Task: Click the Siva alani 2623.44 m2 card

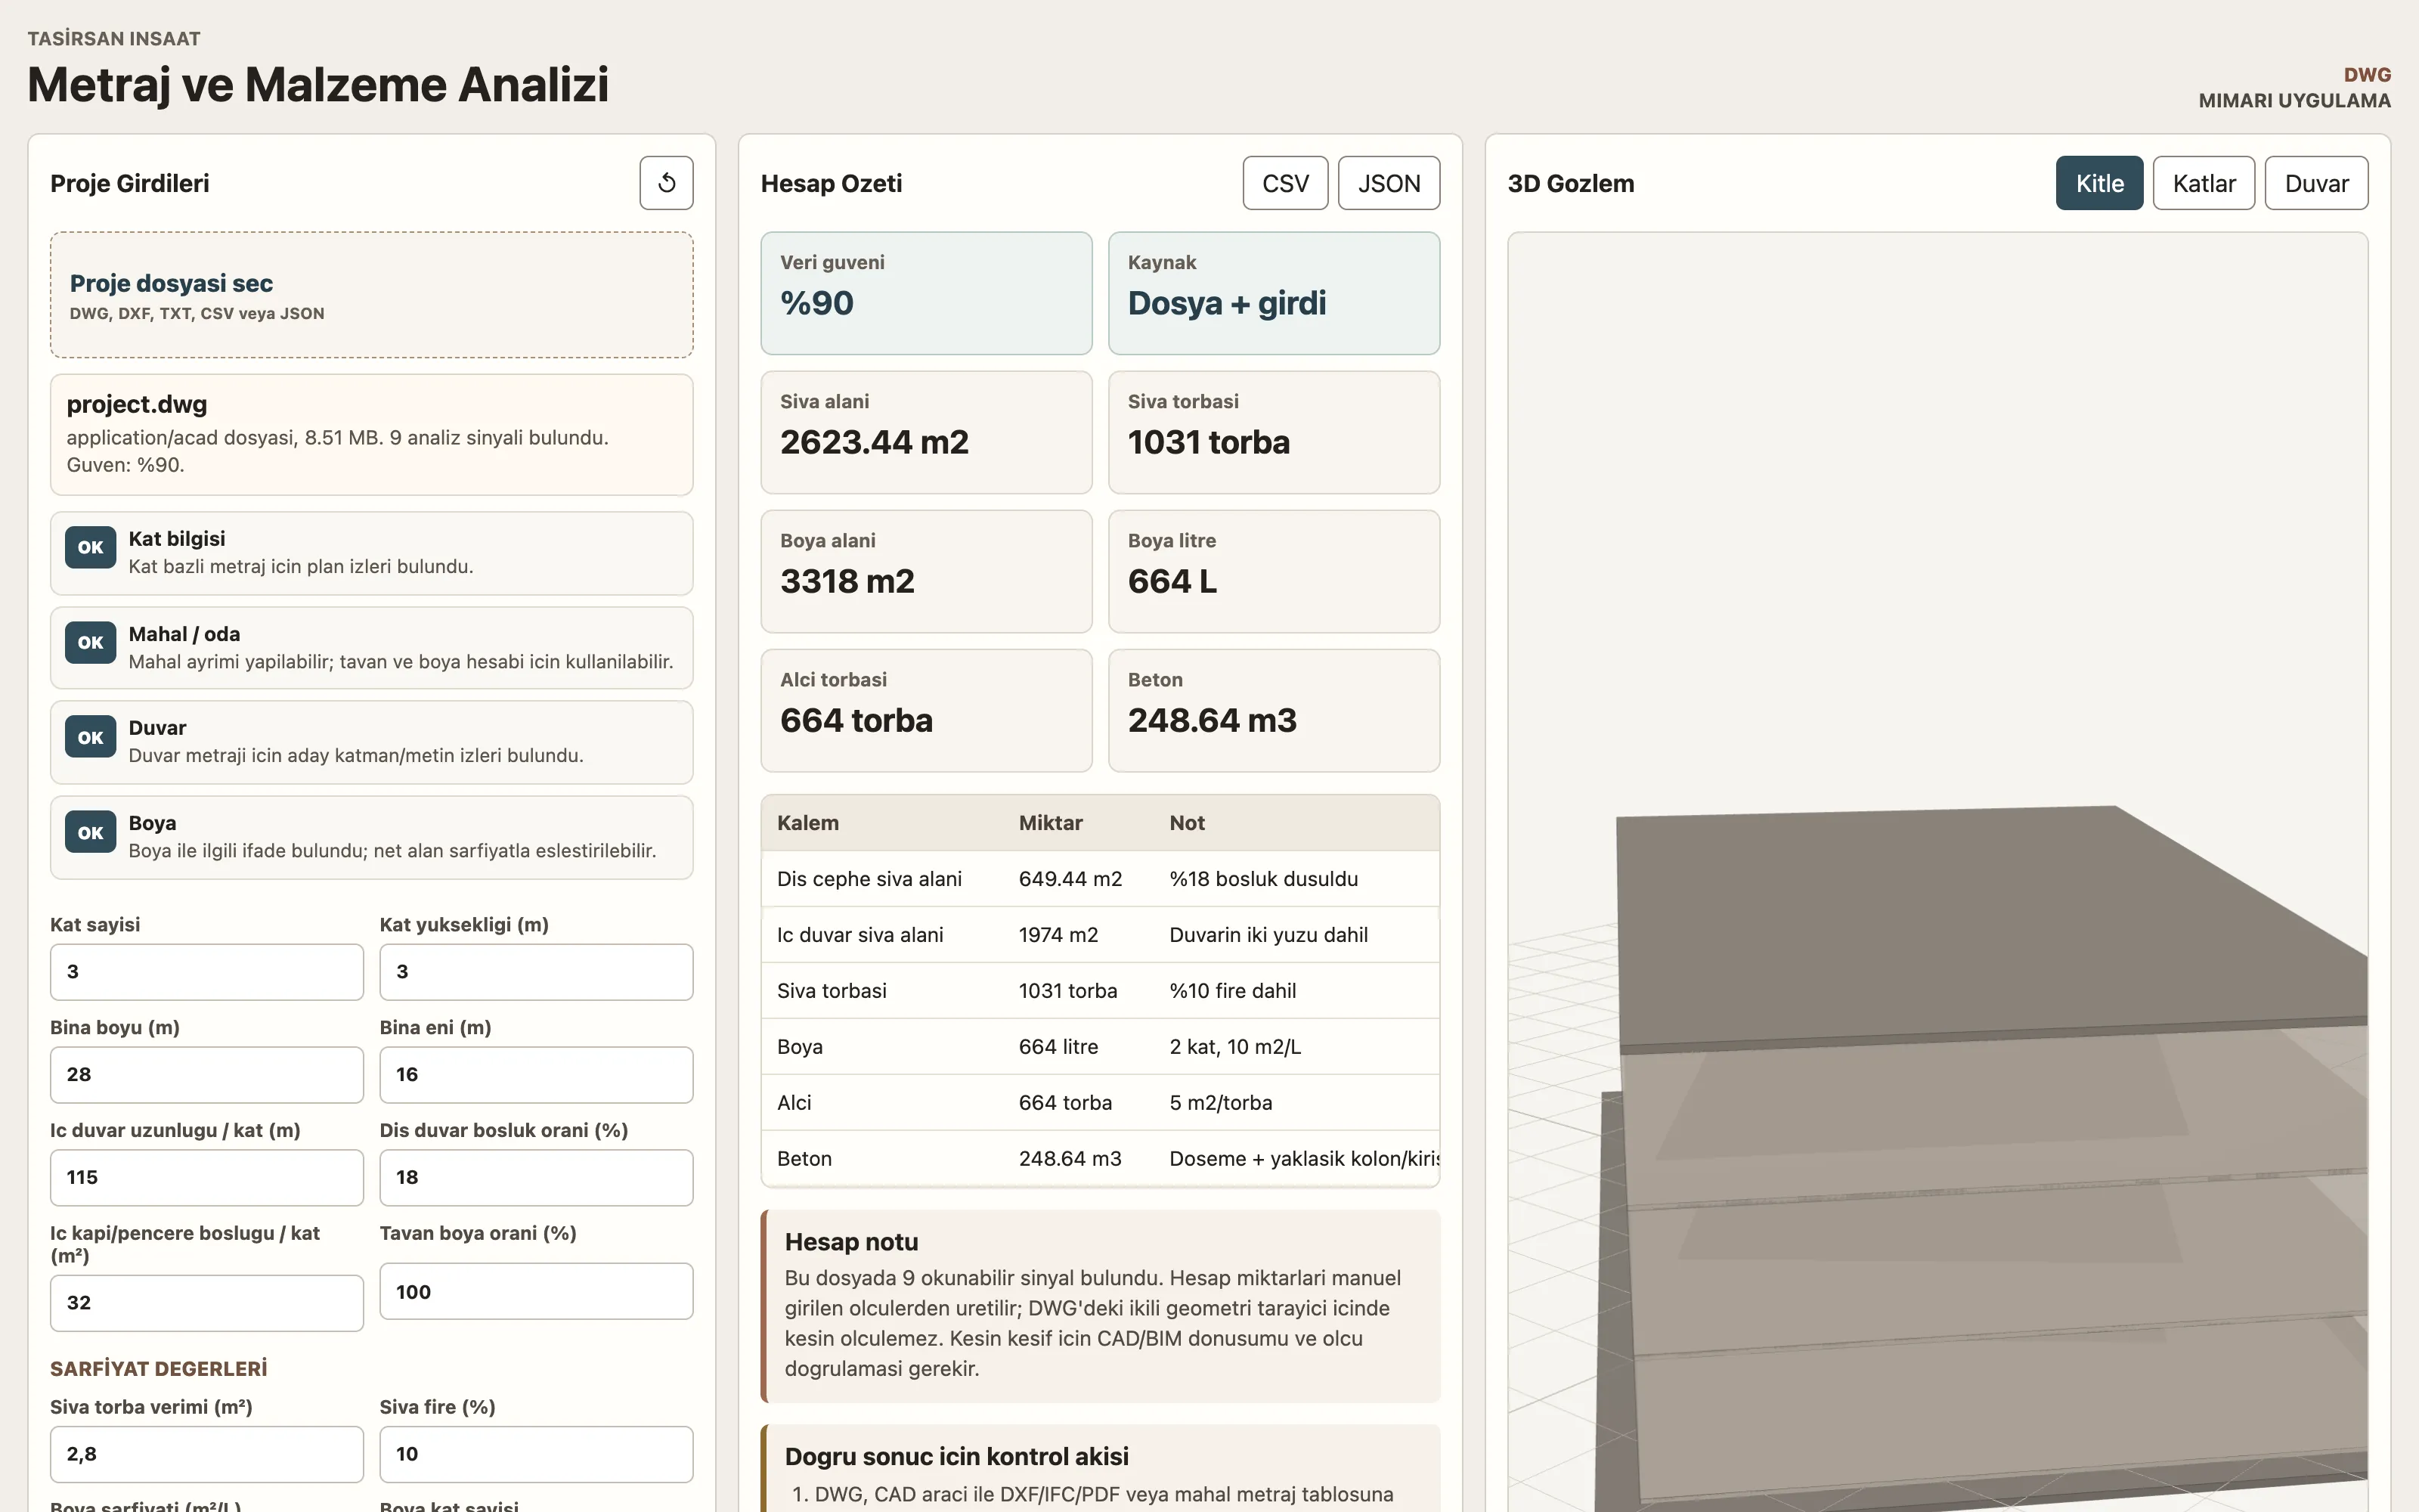Action: [x=927, y=432]
